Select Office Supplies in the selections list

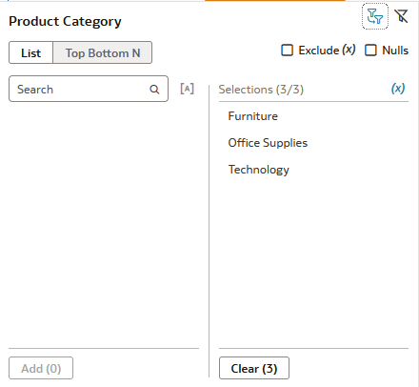tap(268, 143)
